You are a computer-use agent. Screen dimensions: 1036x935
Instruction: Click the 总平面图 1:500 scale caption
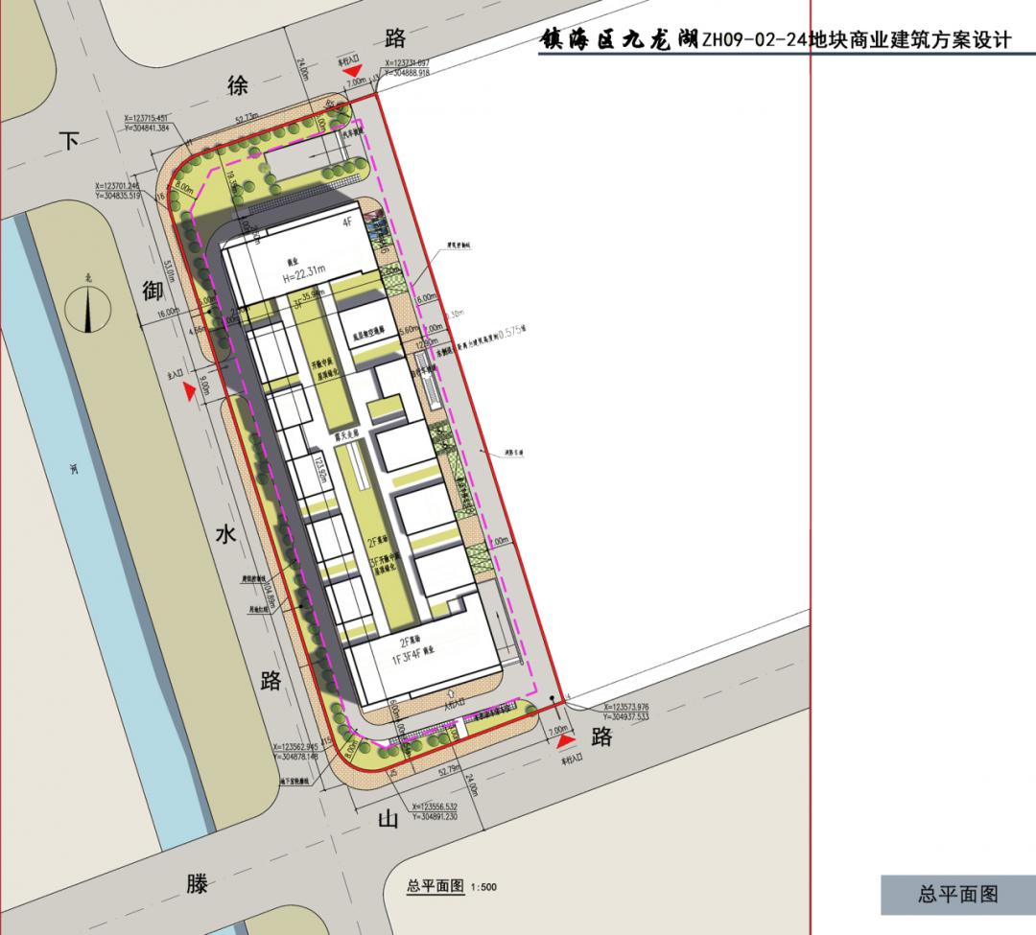click(451, 887)
